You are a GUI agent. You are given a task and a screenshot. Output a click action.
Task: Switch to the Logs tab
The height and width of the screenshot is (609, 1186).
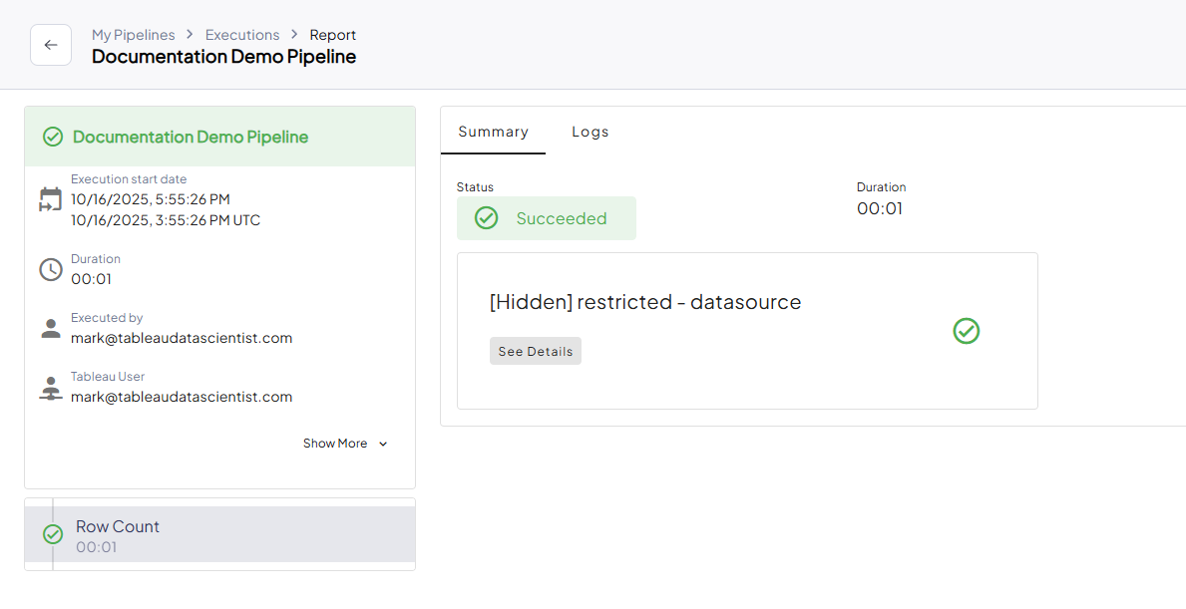pos(590,132)
